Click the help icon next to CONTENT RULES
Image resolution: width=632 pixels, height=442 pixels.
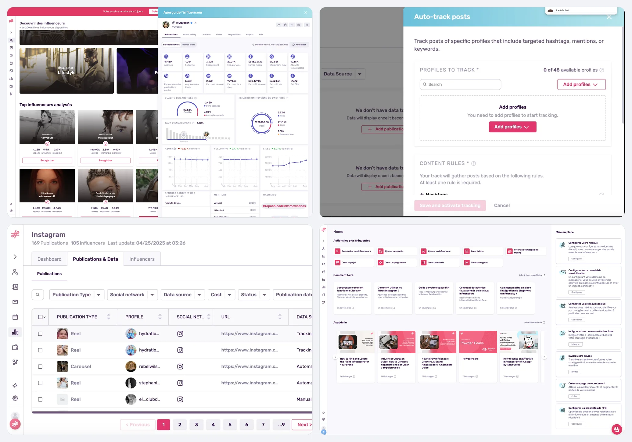474,163
